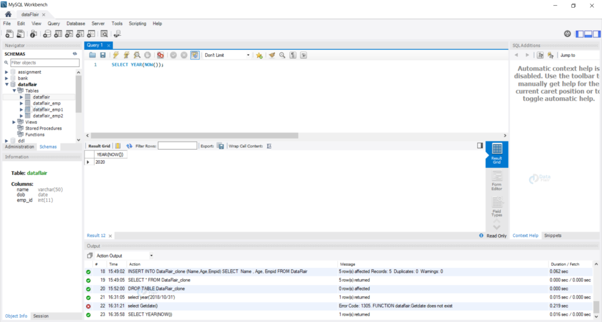Save query as snippet star icon
This screenshot has width=602, height=322.
259,55
